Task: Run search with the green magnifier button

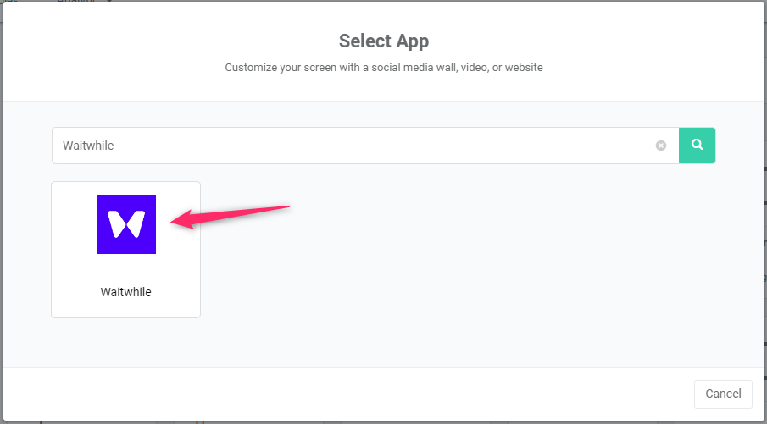Action: point(697,146)
